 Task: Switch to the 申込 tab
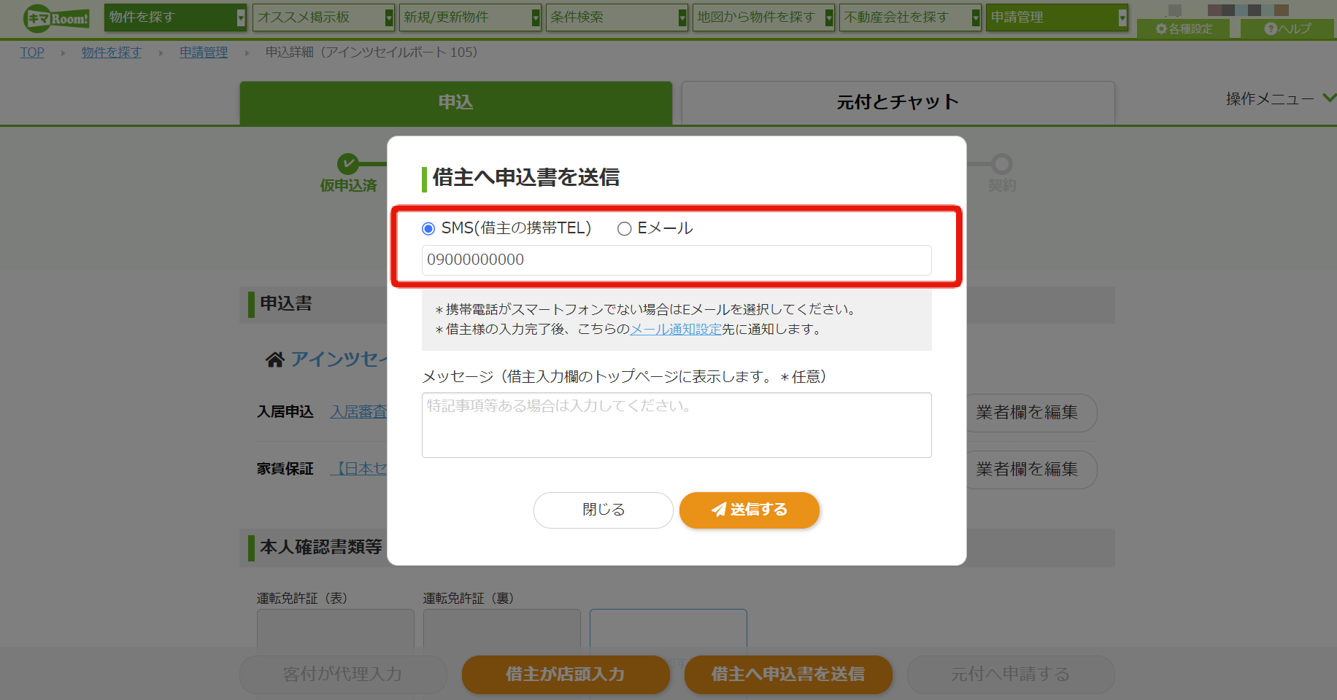(456, 103)
